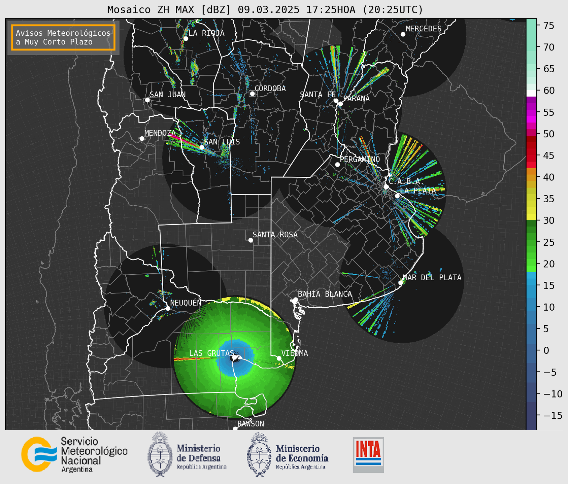The image size is (568, 484).
Task: Click the SANTA FE city marker dot
Action: 336,101
